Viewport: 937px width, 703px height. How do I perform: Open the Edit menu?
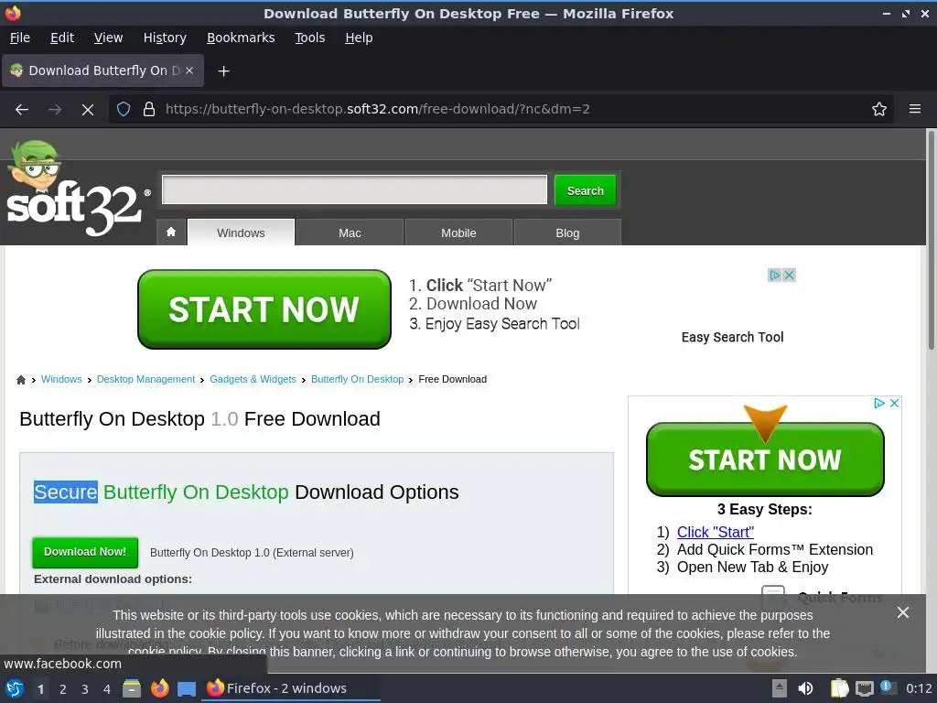click(x=62, y=38)
